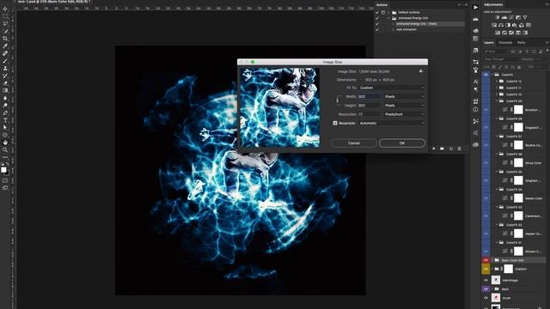Create new action set folder icon
550x309 pixels.
point(442,148)
